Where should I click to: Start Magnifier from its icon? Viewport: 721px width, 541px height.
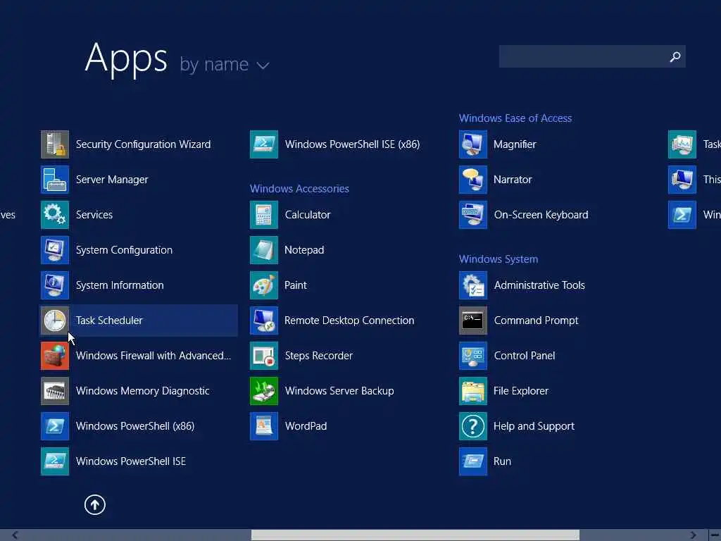click(x=473, y=144)
